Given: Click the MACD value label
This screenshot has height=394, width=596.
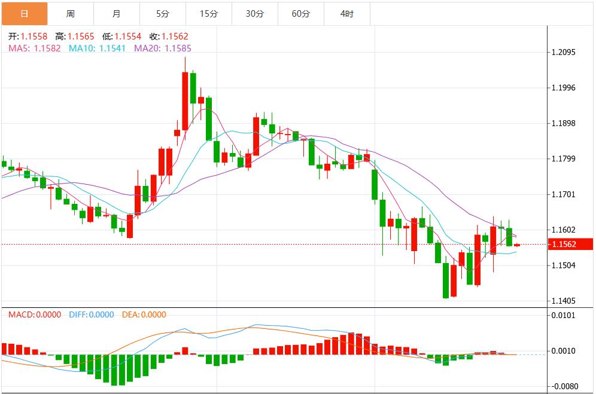Looking at the screenshot, I should (34, 314).
